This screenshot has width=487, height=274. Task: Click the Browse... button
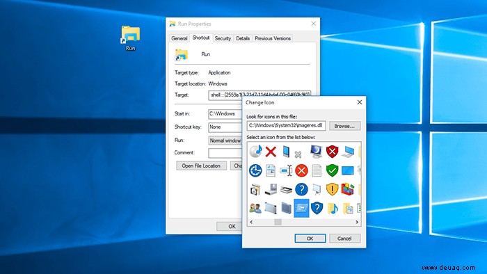tap(344, 126)
